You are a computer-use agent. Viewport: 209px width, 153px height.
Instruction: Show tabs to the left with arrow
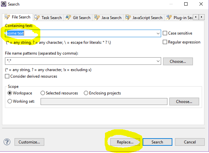(x=196, y=17)
